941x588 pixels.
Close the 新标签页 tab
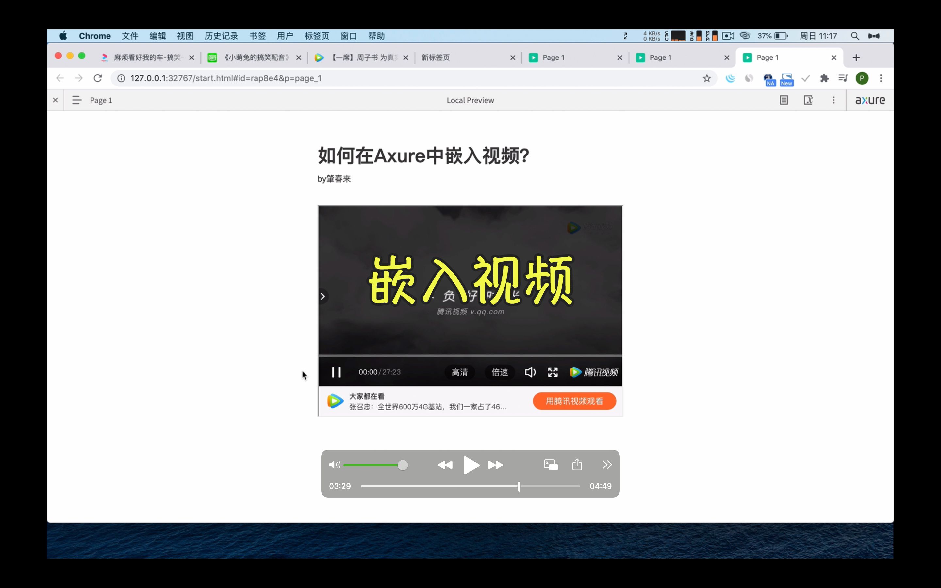click(x=513, y=57)
